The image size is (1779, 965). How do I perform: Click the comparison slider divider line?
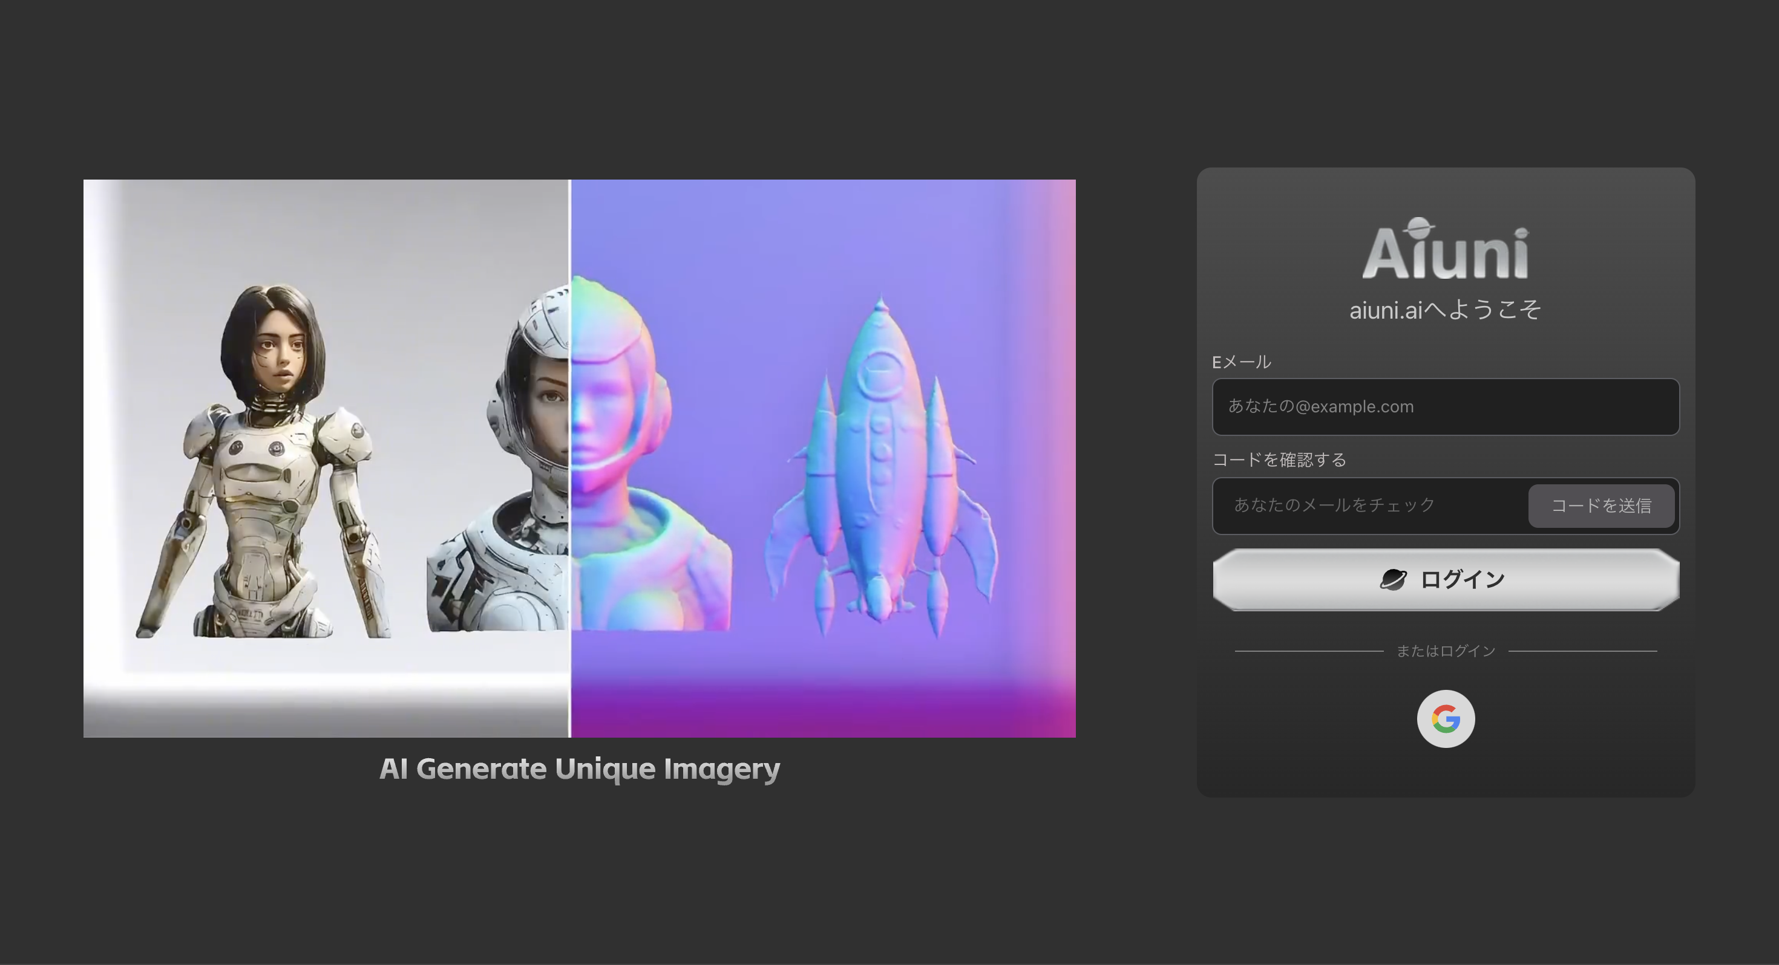pos(570,458)
